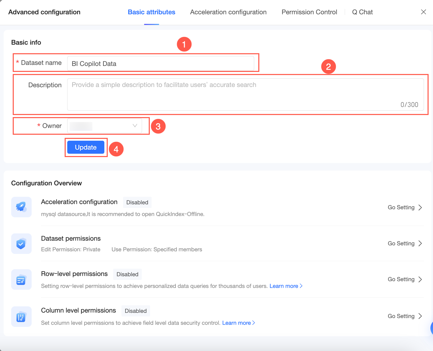This screenshot has width=433, height=351.
Task: Open the Row-level permissions Learn more link
Action: (286, 286)
